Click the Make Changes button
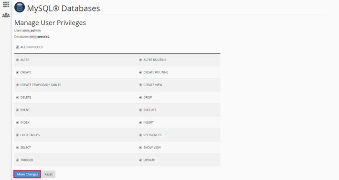339x180 pixels. tap(28, 174)
